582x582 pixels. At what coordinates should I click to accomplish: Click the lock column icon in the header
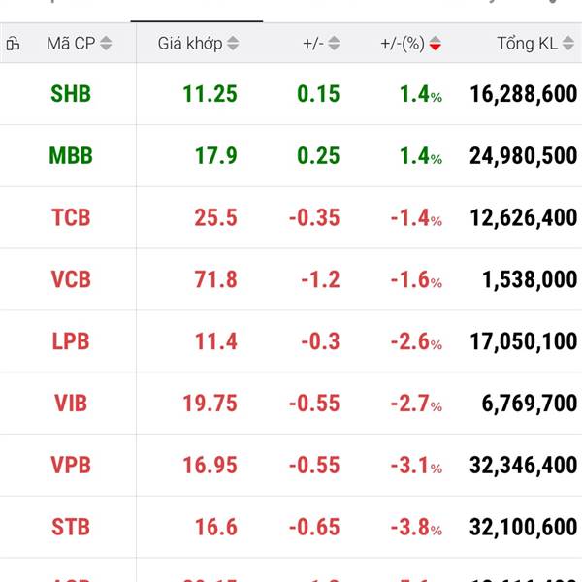click(x=13, y=44)
